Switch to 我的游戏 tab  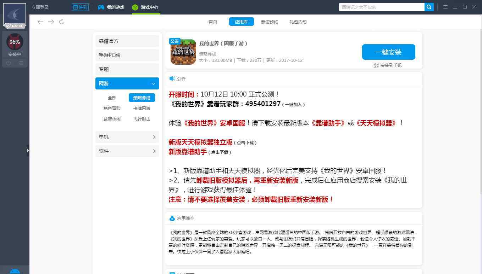click(111, 7)
